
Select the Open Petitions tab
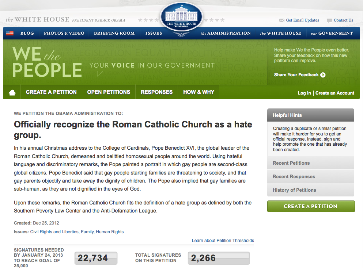click(x=109, y=92)
